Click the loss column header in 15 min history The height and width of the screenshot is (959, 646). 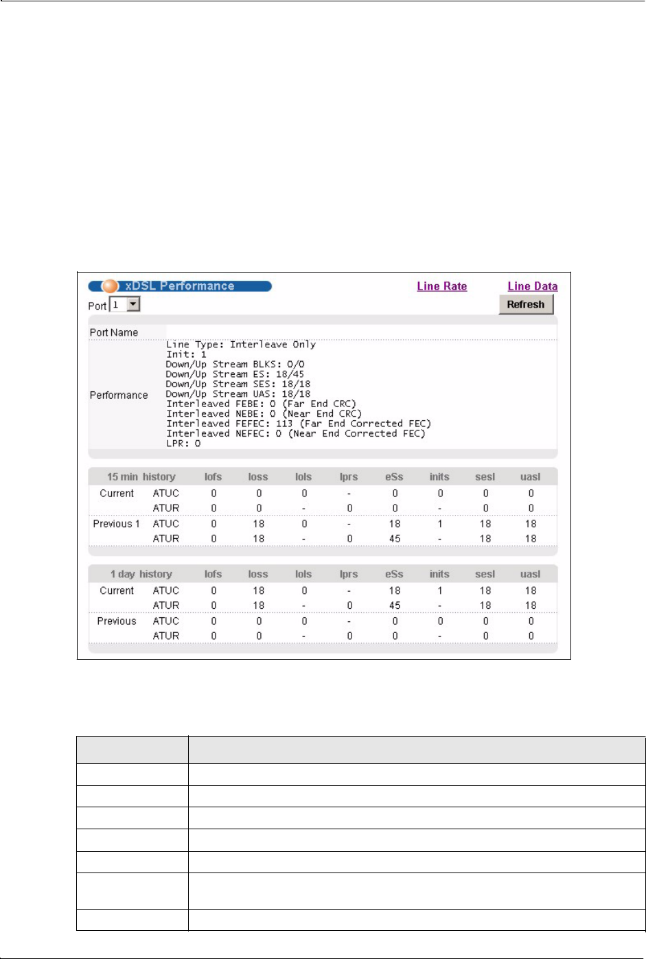pos(258,476)
